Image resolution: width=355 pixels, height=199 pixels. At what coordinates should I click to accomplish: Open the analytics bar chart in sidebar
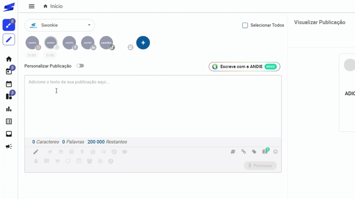[x=9, y=109]
